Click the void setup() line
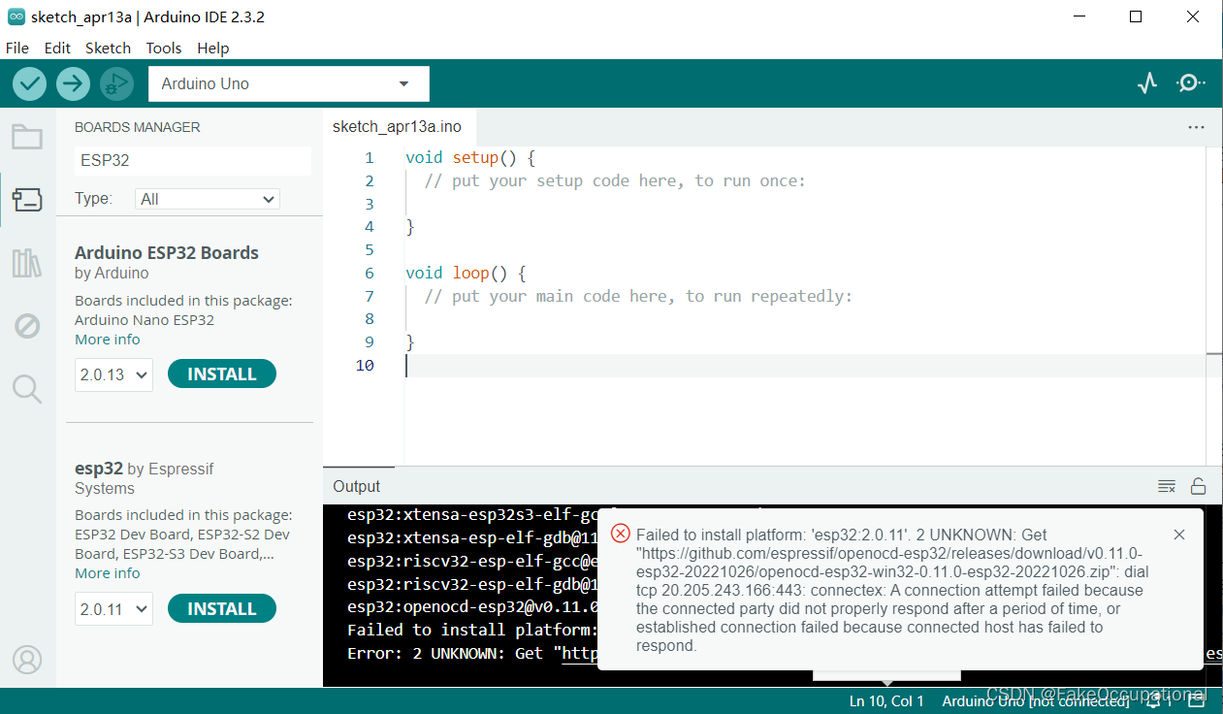Screen dimensions: 1223x714 pos(470,157)
